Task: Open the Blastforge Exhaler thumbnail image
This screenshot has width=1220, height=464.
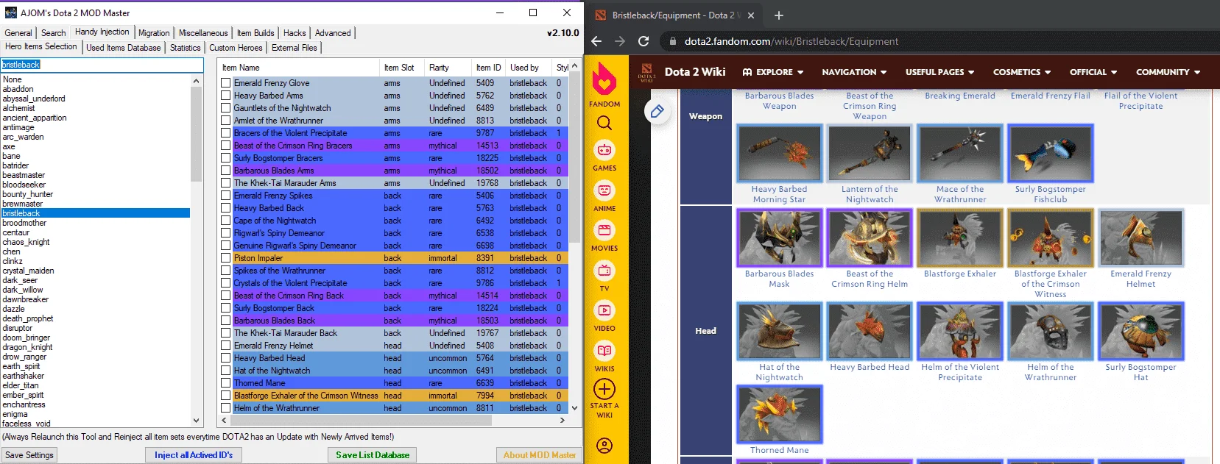Action: [x=960, y=238]
